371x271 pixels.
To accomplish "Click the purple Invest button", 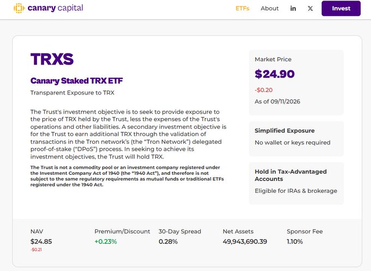I will click(x=341, y=8).
